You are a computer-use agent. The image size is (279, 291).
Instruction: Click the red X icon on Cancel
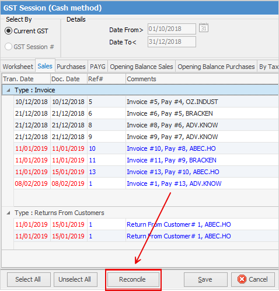coord(242,279)
